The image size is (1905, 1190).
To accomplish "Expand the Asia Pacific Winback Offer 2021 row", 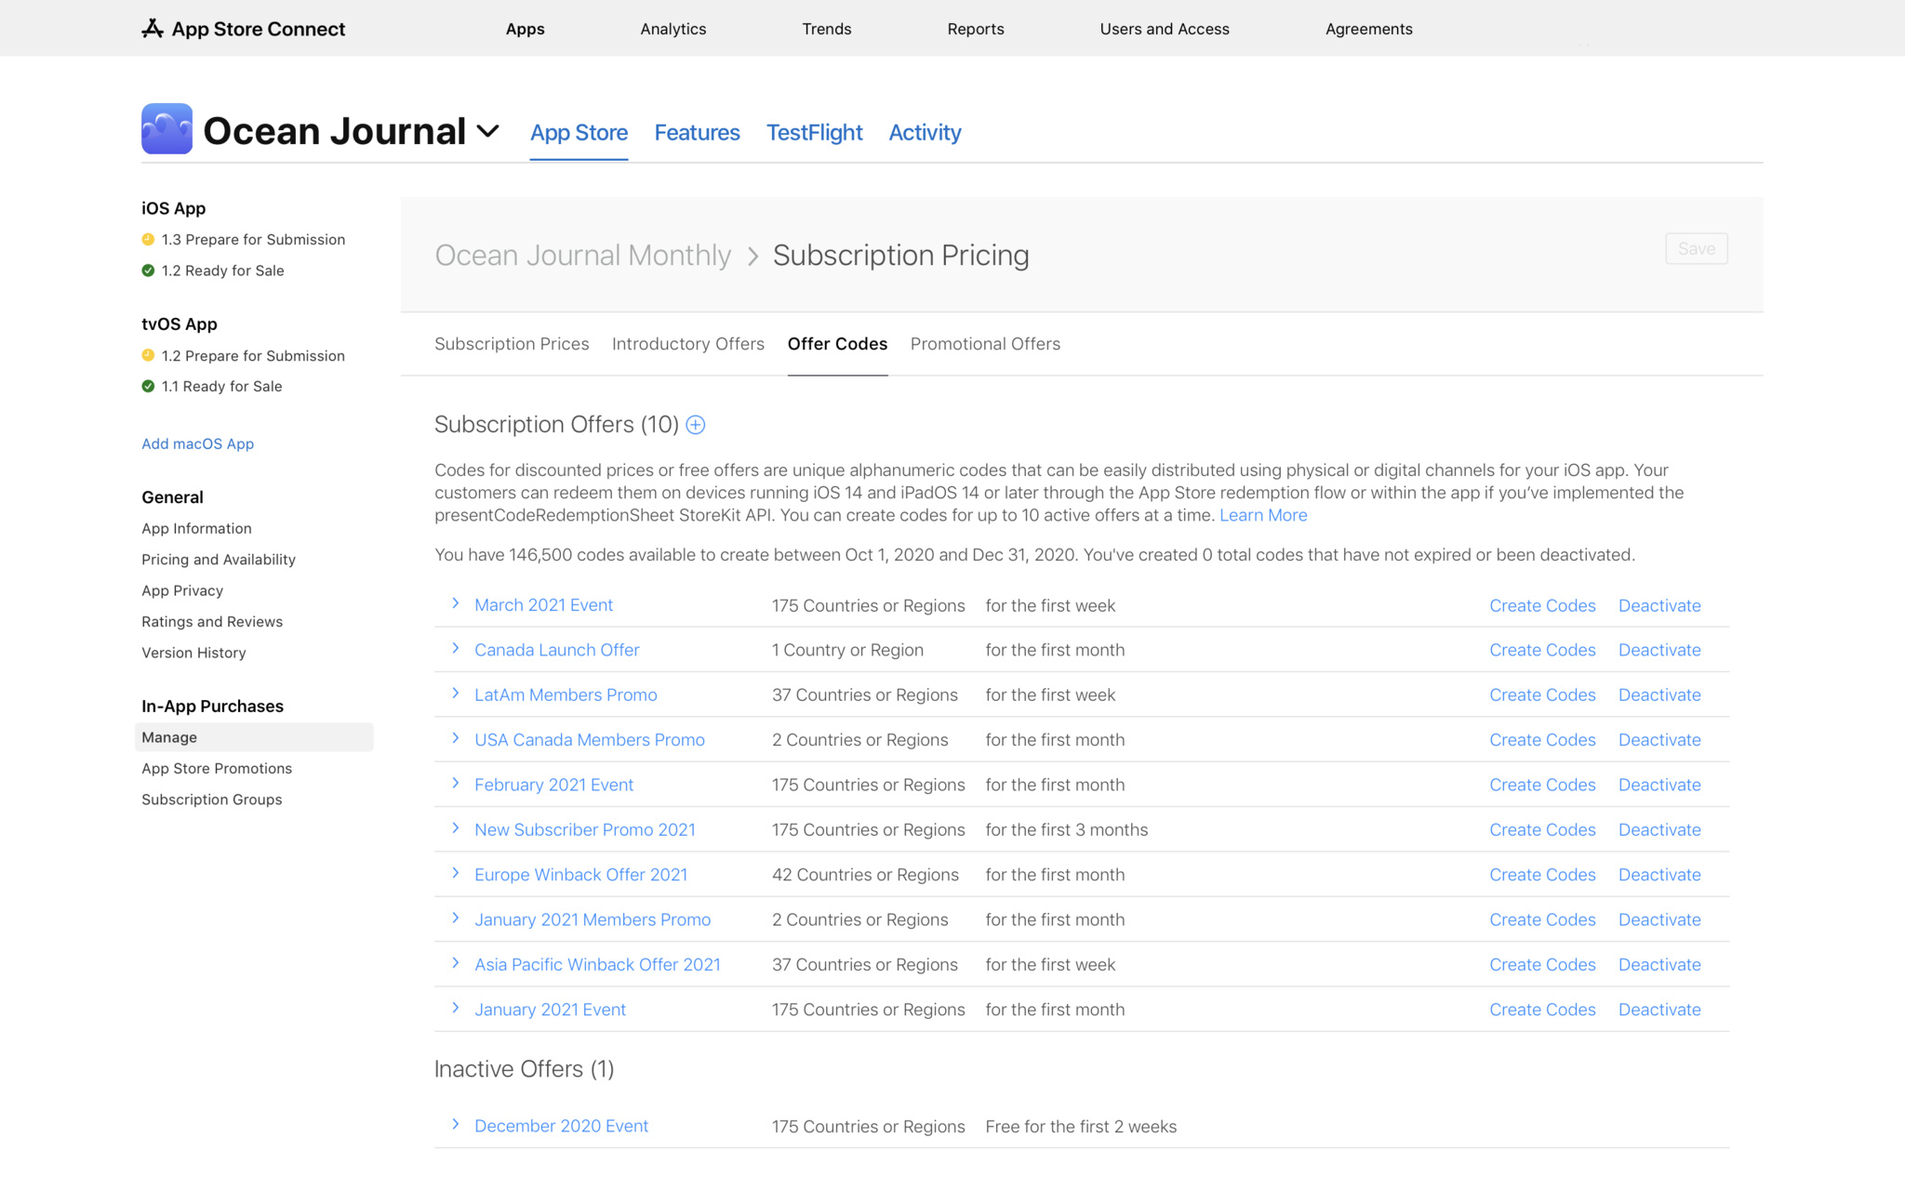I will click(x=456, y=962).
